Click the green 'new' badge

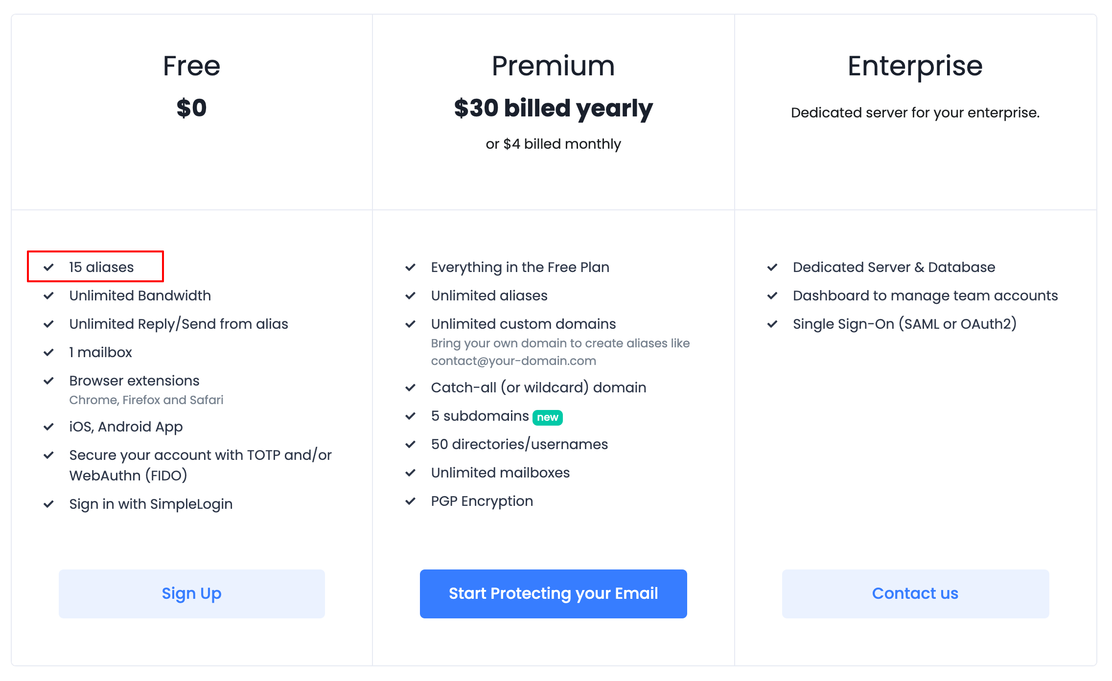548,417
